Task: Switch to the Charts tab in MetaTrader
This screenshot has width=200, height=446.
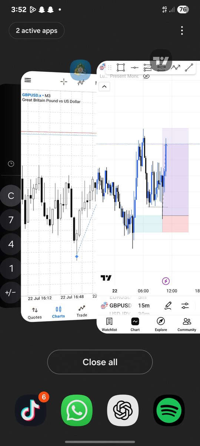Action: point(58,312)
